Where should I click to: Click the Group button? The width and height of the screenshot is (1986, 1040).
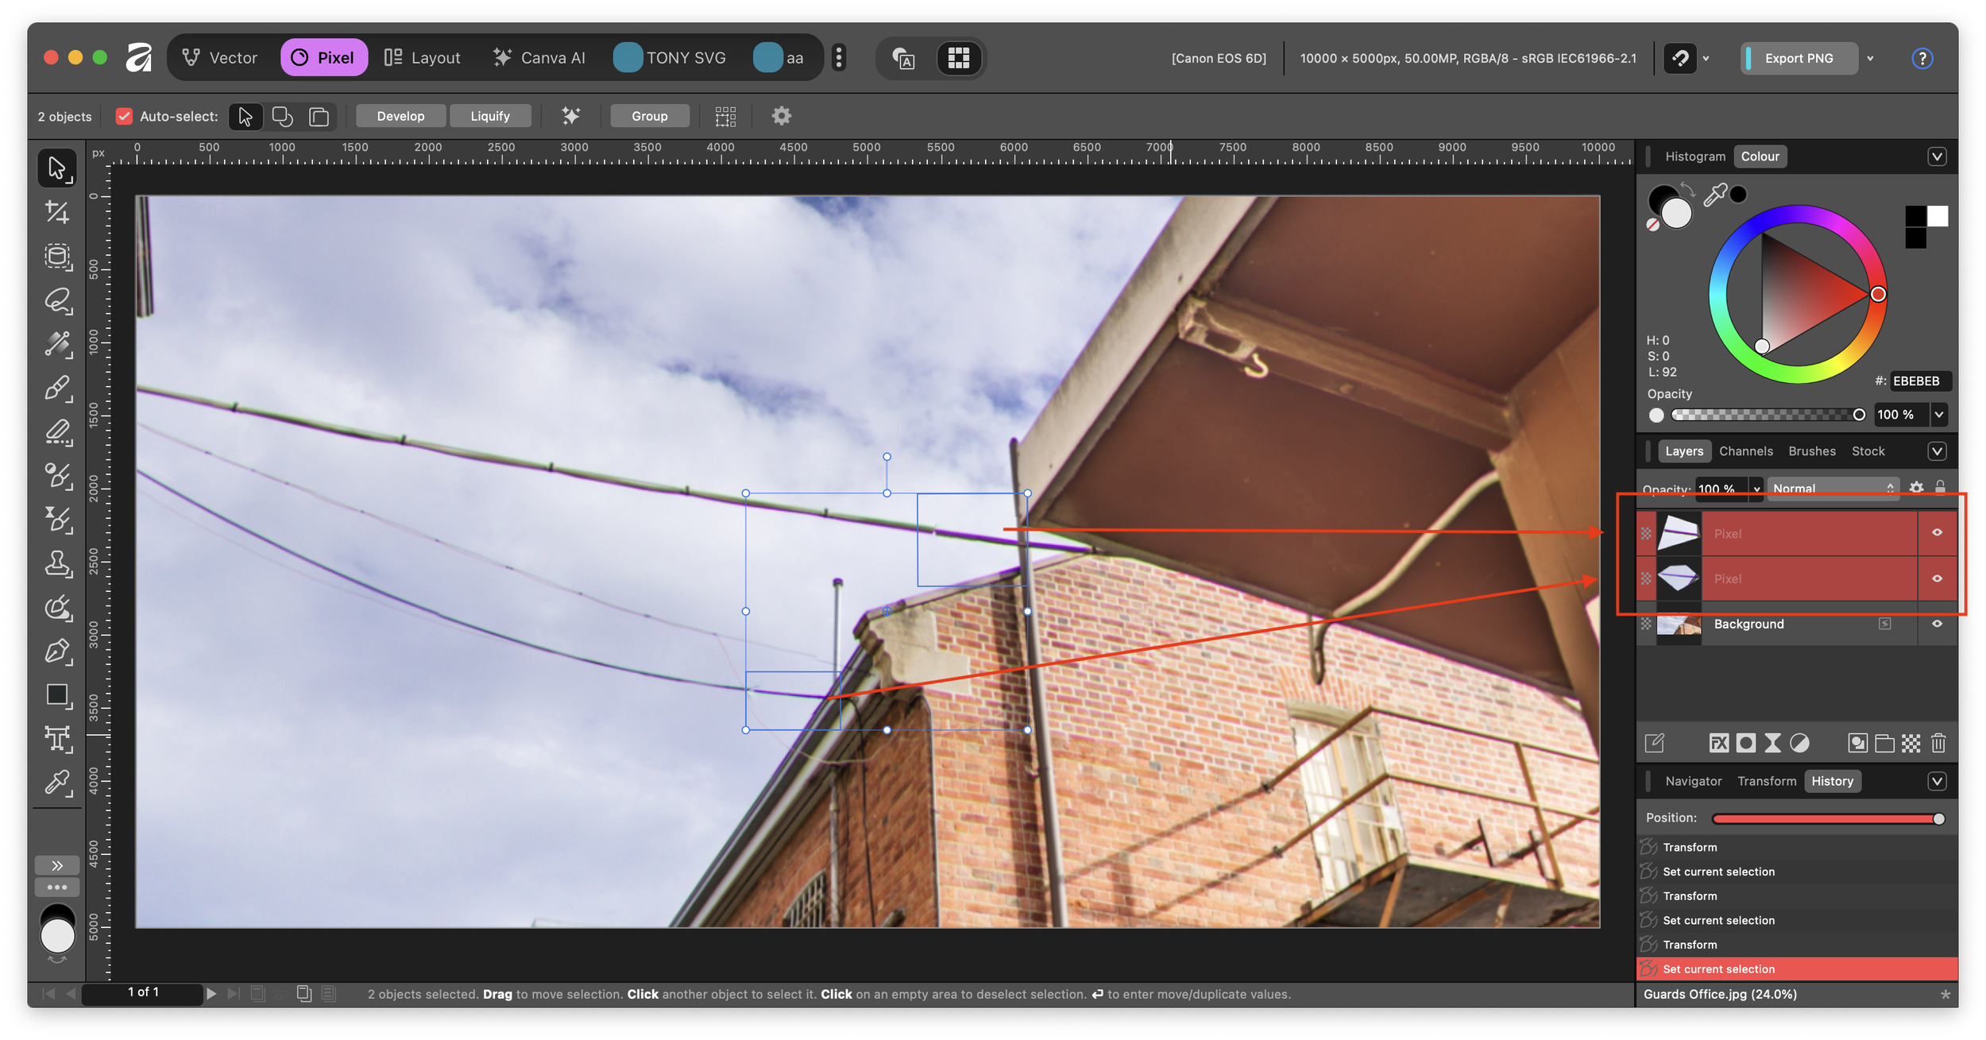[649, 116]
